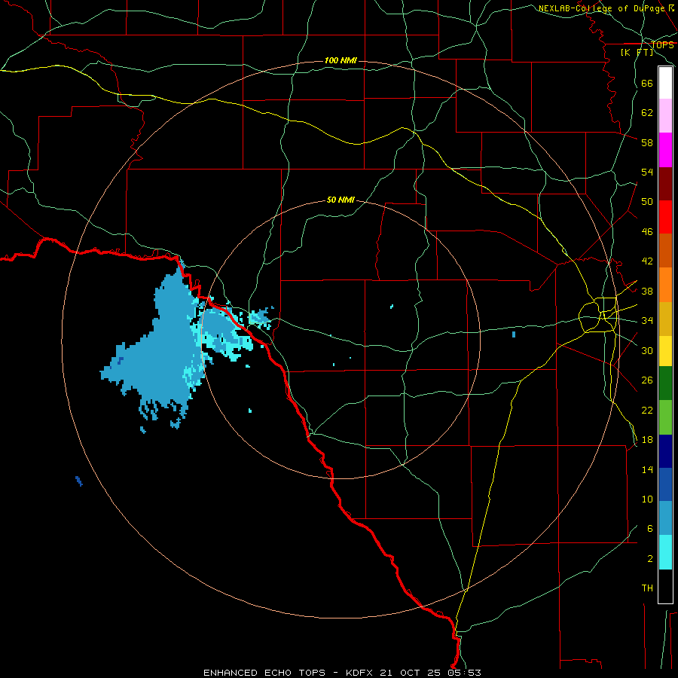Click the legend value '34'
Image resolution: width=678 pixels, height=678 pixels.
(647, 321)
